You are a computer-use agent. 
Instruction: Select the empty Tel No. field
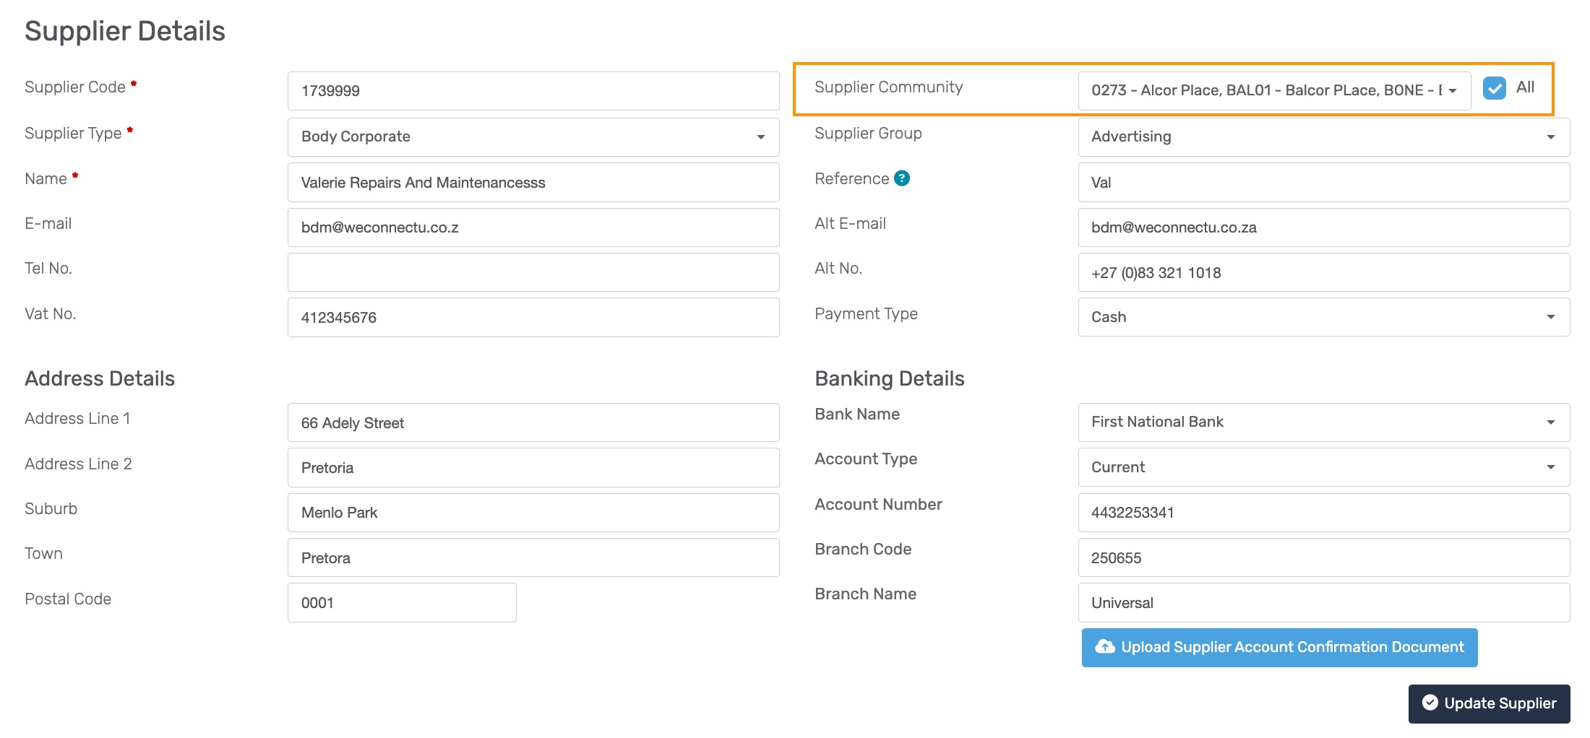(533, 272)
